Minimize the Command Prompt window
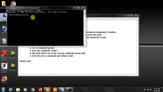The height and width of the screenshot is (92, 163). [75, 7]
